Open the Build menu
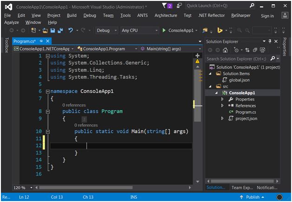The height and width of the screenshot is (202, 292). 72,15
